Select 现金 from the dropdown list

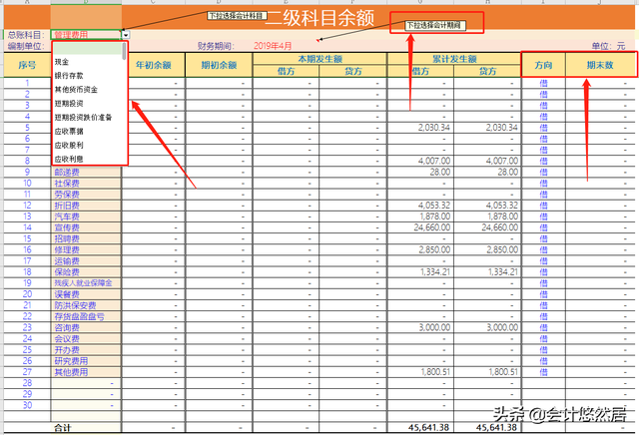click(x=62, y=62)
